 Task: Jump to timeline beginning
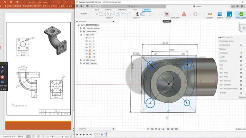[77, 135]
